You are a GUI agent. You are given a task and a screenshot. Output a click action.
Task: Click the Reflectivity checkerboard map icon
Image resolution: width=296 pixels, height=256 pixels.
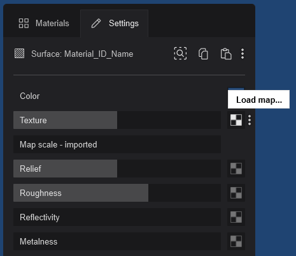pos(236,217)
